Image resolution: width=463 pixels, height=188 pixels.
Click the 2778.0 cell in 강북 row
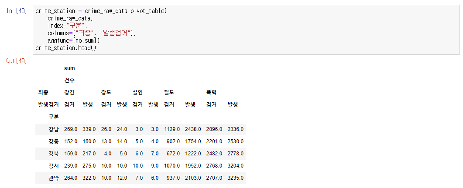pyautogui.click(x=235, y=154)
